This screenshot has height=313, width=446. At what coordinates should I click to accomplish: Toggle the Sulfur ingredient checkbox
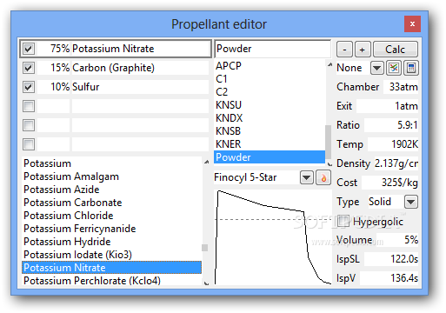(29, 87)
